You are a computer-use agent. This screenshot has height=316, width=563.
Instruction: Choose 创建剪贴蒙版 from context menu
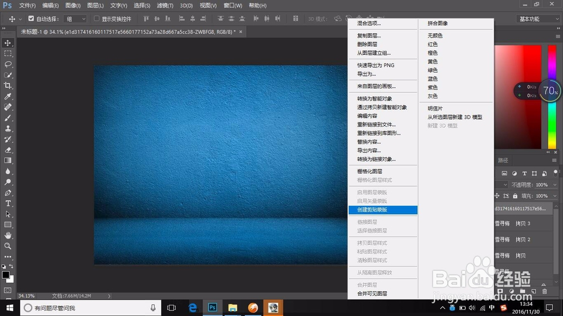[x=383, y=210]
